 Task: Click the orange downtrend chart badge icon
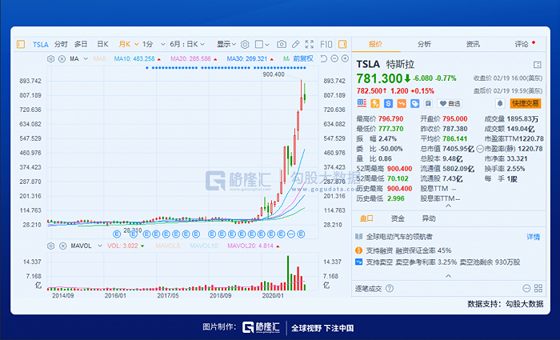click(402, 103)
